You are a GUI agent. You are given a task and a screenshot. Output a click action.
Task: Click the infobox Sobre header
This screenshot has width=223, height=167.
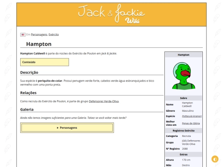(183, 98)
